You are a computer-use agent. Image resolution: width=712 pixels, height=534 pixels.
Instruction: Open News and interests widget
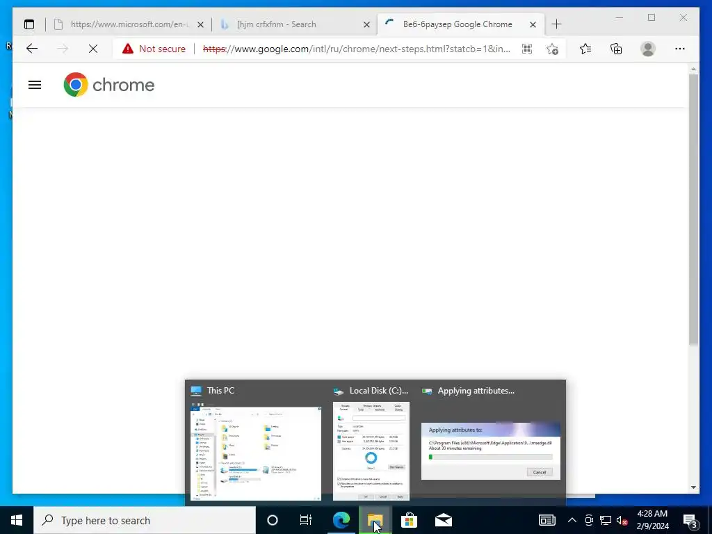coord(547,520)
